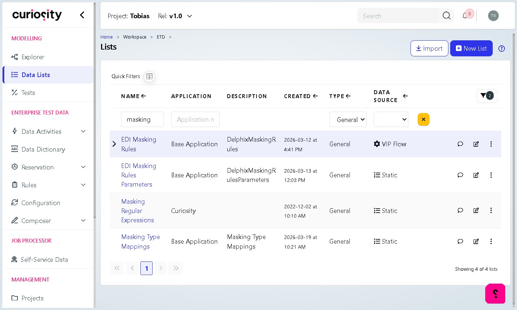This screenshot has width=517, height=310.
Task: Open the notifications bell
Action: tap(465, 15)
